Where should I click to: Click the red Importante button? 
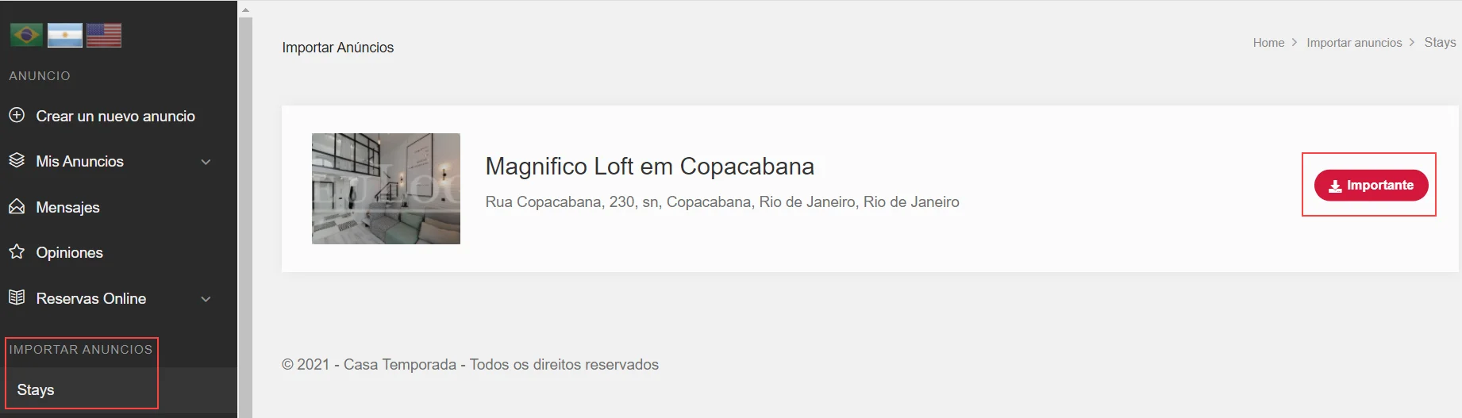point(1371,186)
